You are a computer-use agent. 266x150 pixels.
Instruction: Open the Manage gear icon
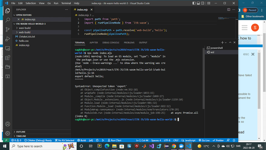(8, 133)
